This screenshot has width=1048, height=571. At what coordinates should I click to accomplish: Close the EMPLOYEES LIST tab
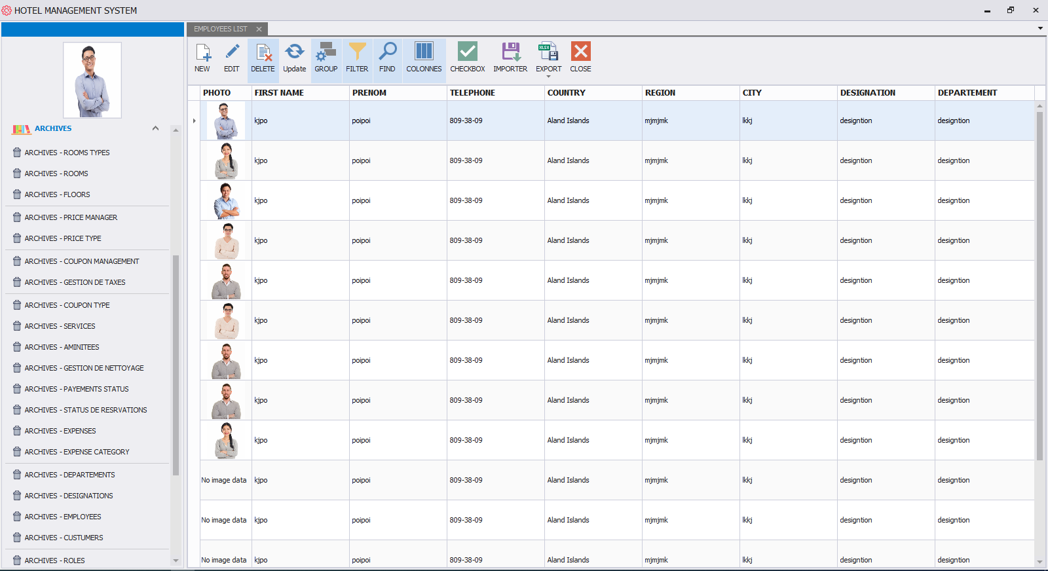point(259,29)
